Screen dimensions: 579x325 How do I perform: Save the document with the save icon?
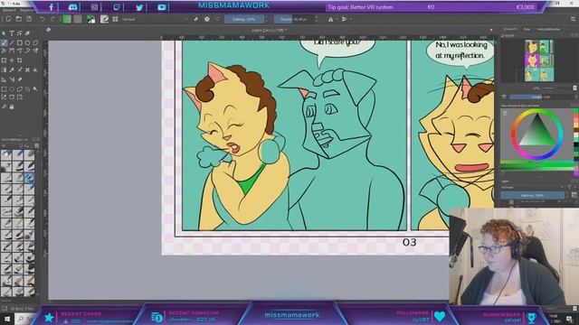pyautogui.click(x=29, y=19)
